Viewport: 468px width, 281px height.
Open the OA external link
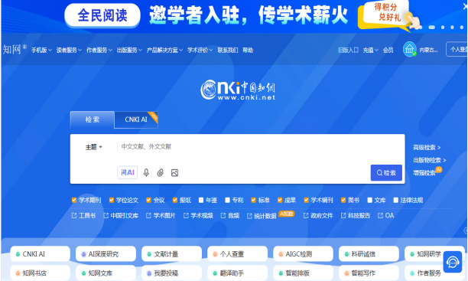click(x=385, y=215)
